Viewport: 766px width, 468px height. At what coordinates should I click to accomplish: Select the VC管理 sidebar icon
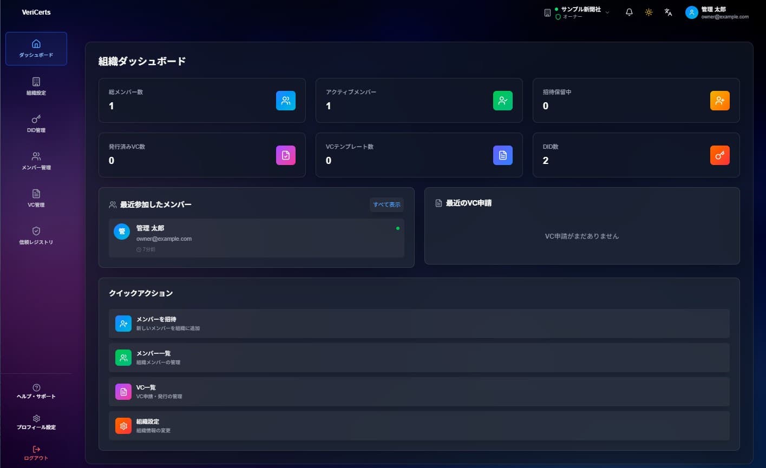pyautogui.click(x=36, y=199)
